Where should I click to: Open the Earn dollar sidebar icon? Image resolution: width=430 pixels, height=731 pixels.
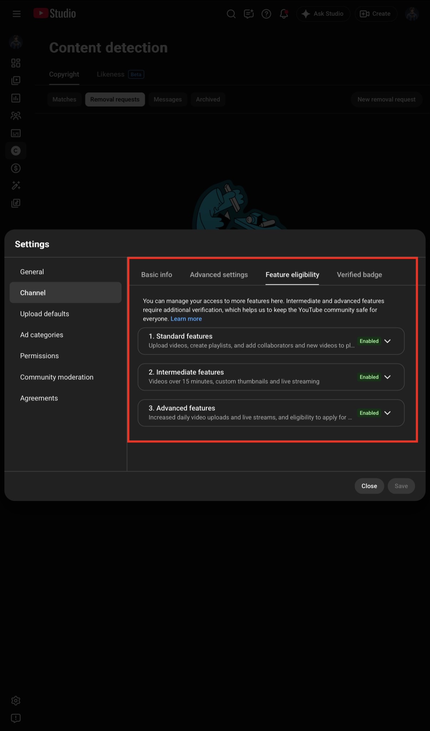(x=16, y=168)
